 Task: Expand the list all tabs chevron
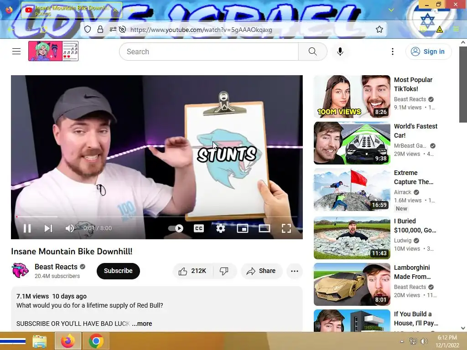391,10
